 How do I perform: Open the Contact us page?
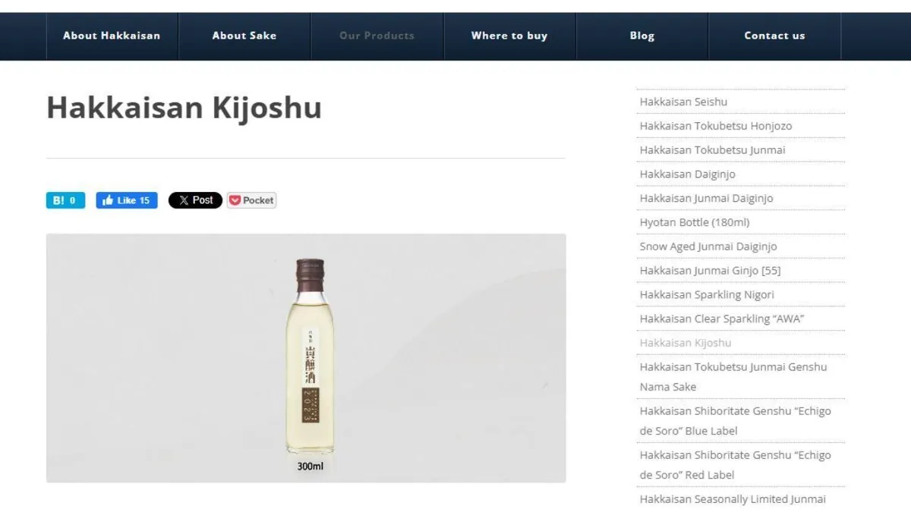coord(774,36)
